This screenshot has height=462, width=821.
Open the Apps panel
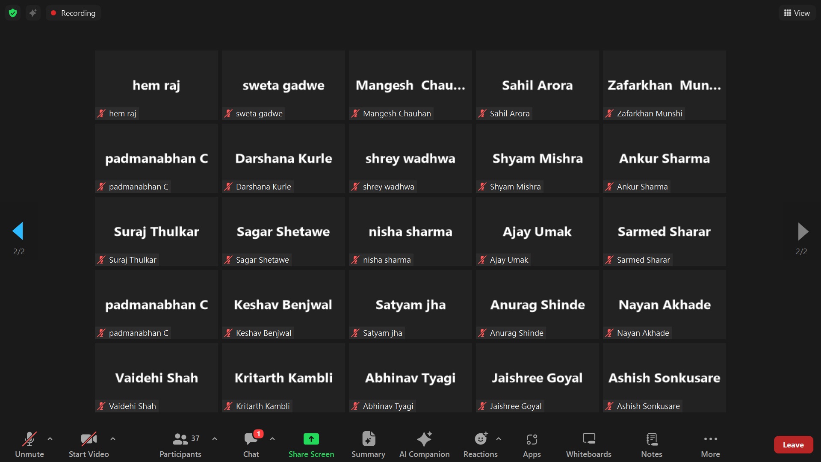click(532, 444)
